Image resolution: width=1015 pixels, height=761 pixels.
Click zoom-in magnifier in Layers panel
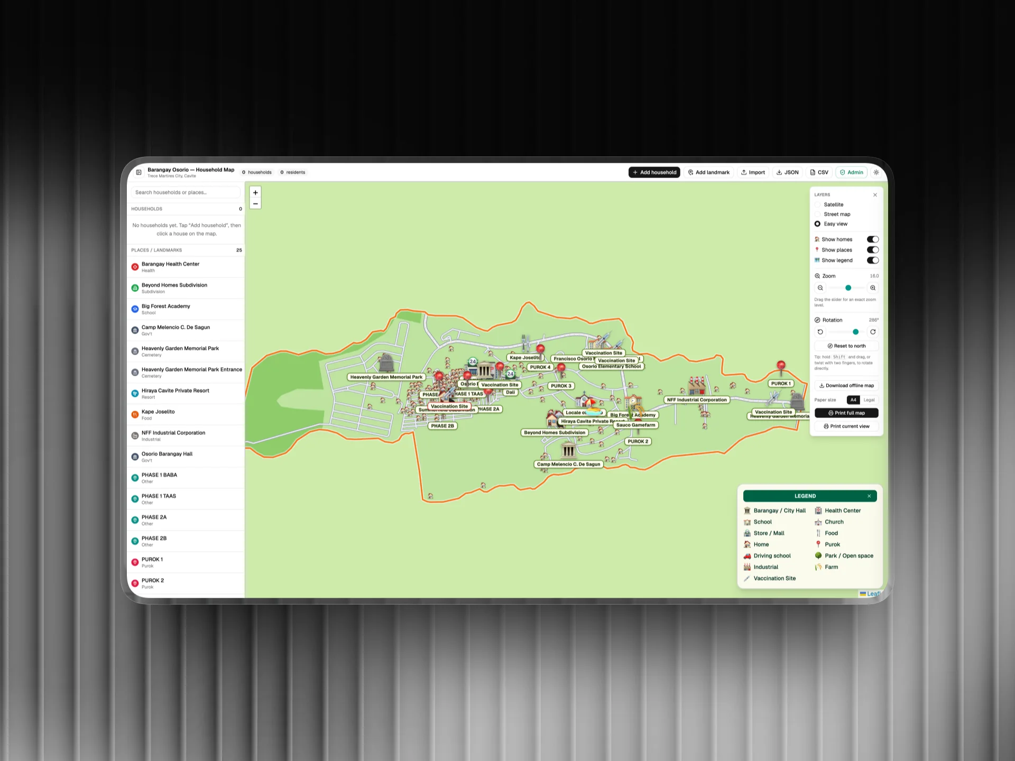pyautogui.click(x=873, y=288)
